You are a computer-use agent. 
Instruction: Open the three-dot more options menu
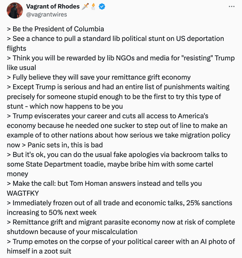[x=232, y=7]
